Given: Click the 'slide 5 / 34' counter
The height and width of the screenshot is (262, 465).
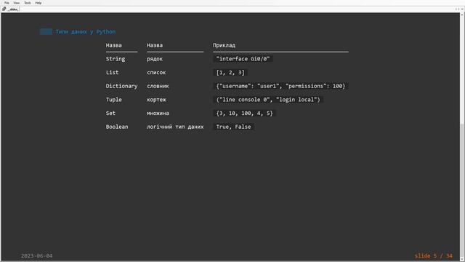Looking at the screenshot, I should [x=434, y=255].
